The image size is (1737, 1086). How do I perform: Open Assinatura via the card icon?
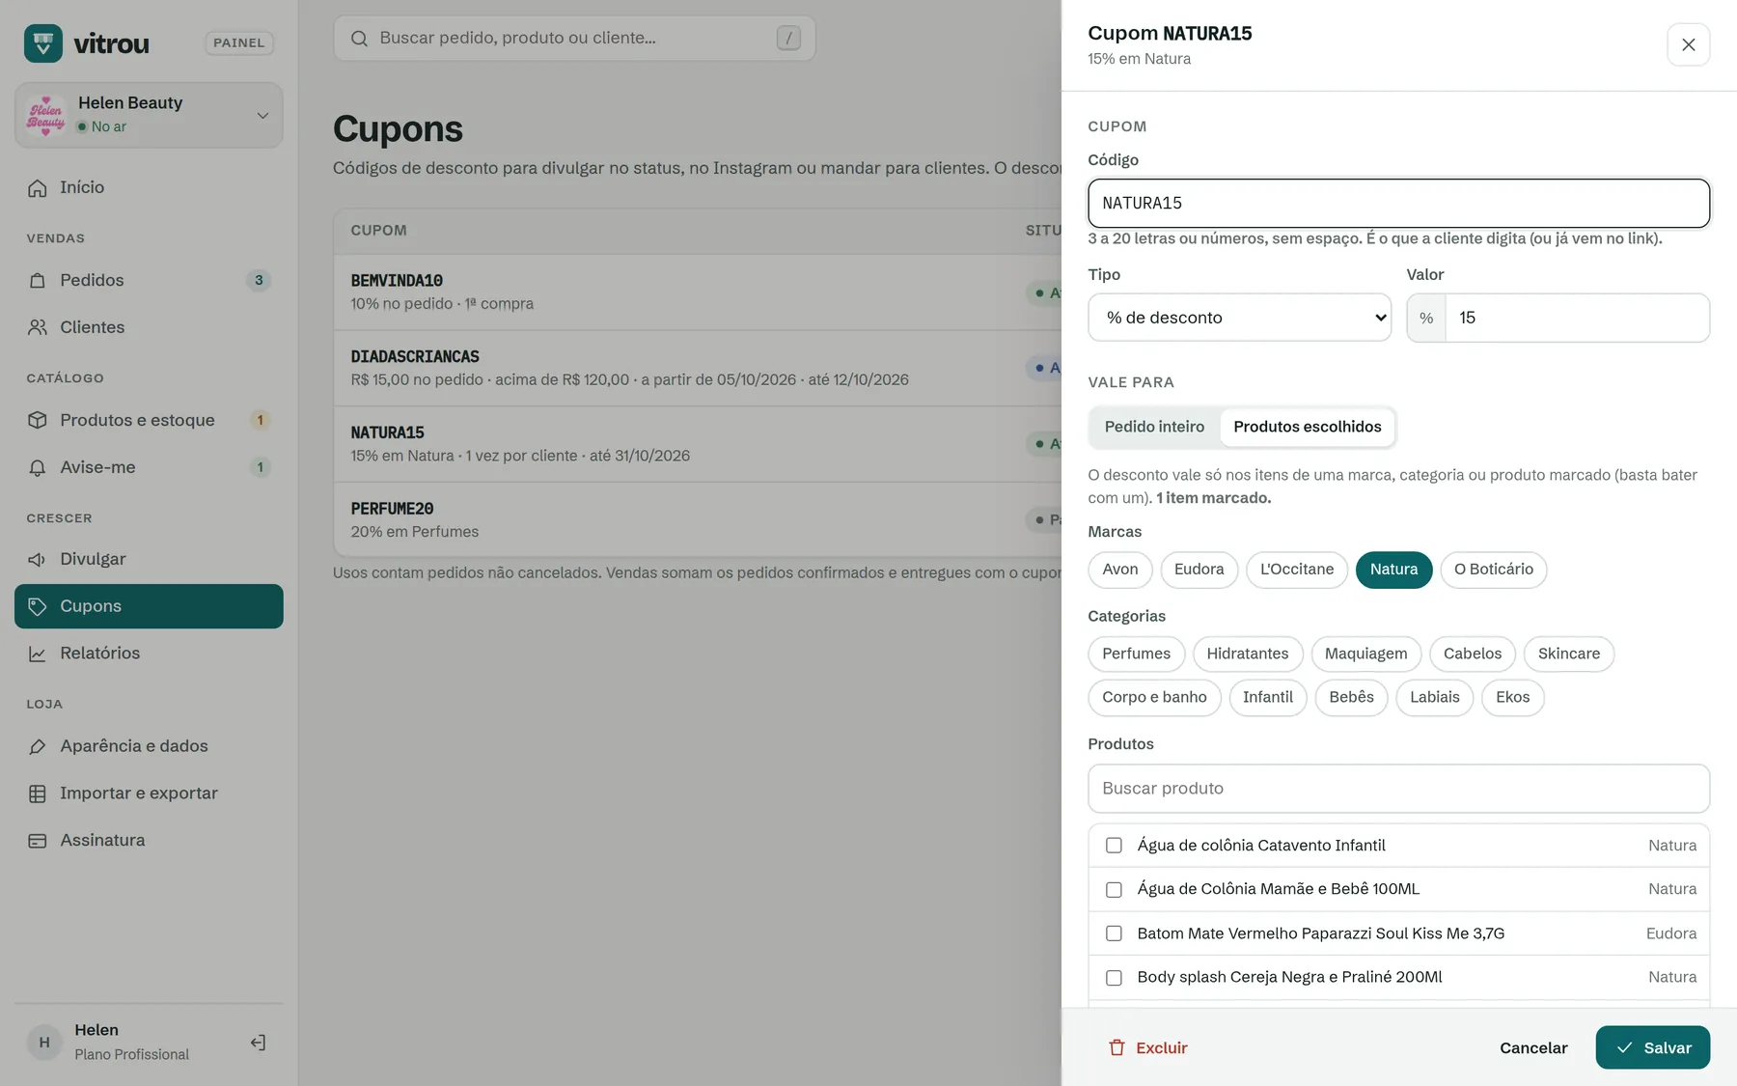[x=38, y=842]
